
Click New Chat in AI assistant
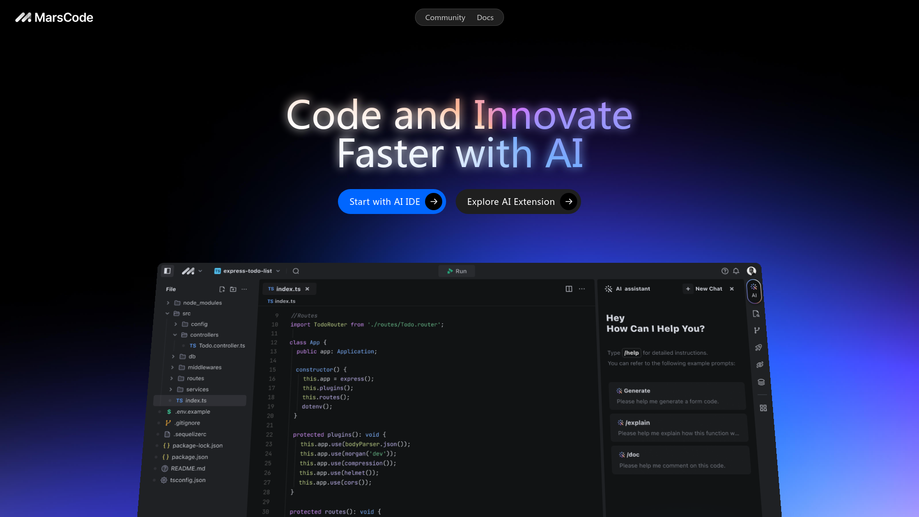(704, 289)
